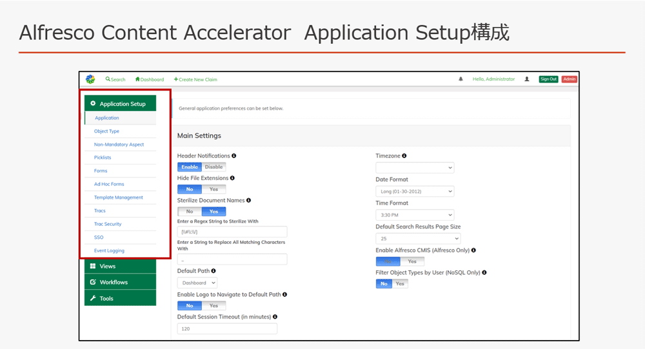Show info for Default Session Timeout

275,317
